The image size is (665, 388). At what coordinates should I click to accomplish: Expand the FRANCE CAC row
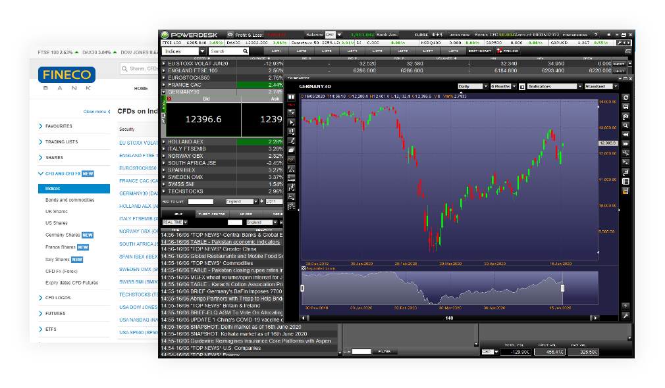pos(164,85)
